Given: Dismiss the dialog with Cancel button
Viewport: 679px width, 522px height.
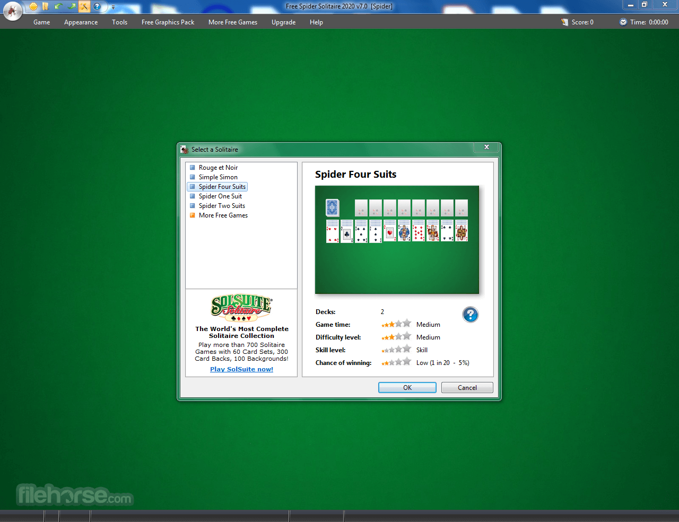Looking at the screenshot, I should [467, 388].
